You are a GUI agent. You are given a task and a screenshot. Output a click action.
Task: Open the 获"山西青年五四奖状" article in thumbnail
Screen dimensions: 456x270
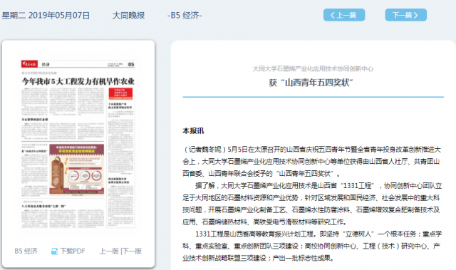[34, 151]
